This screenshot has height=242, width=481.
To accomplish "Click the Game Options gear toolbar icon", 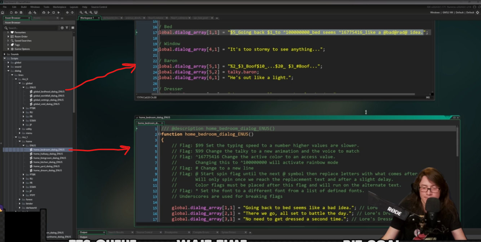I will coord(67,13).
